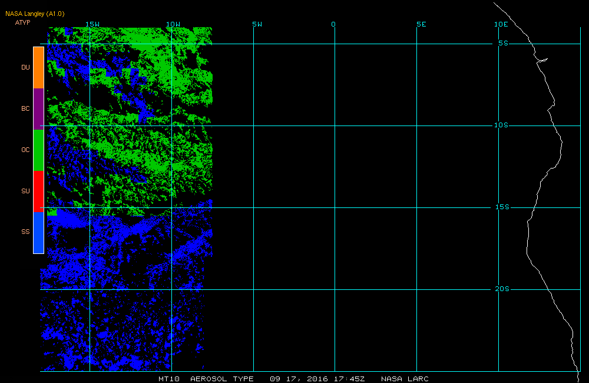Click the SS legend label
589x383 pixels.
(25, 232)
